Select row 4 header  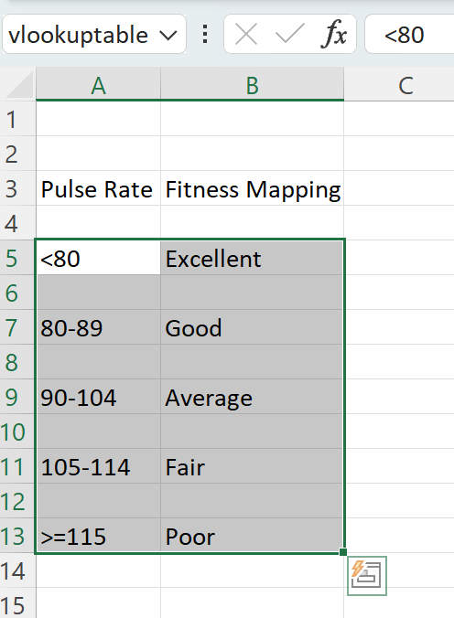[x=17, y=223]
